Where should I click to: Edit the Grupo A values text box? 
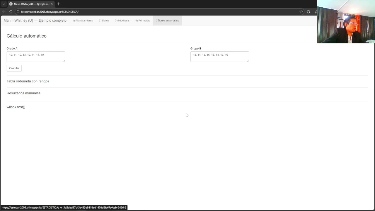(x=36, y=57)
